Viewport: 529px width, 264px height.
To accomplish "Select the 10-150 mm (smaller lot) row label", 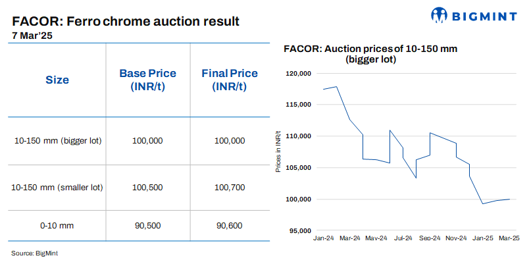I will (57, 188).
